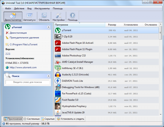Open the C:\Program Files\uTorrent folder link

[24, 44]
